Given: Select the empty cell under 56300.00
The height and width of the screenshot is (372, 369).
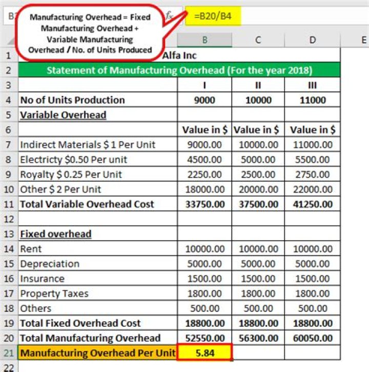Looking at the screenshot, I should [258, 353].
